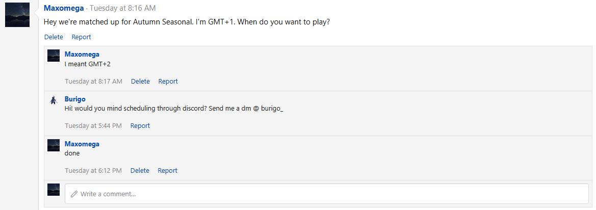Delete the 'done' comment
The width and height of the screenshot is (596, 210).
pyautogui.click(x=140, y=170)
